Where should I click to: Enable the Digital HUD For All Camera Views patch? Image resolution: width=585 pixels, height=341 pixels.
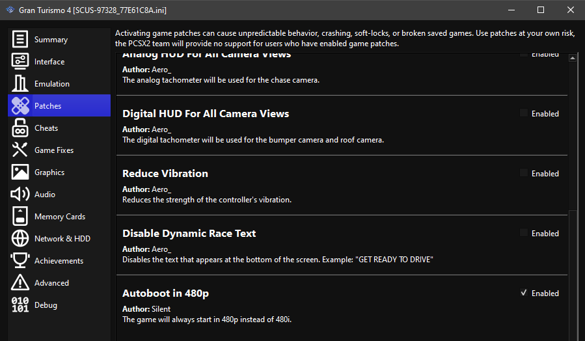[x=524, y=113]
